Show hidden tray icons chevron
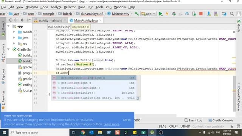The height and width of the screenshot is (136, 242). [x=200, y=133]
